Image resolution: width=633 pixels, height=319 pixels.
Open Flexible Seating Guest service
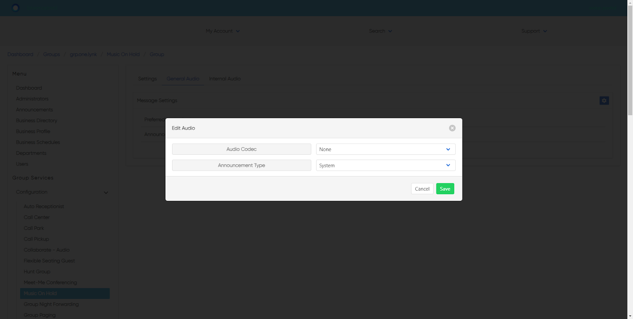click(x=49, y=261)
